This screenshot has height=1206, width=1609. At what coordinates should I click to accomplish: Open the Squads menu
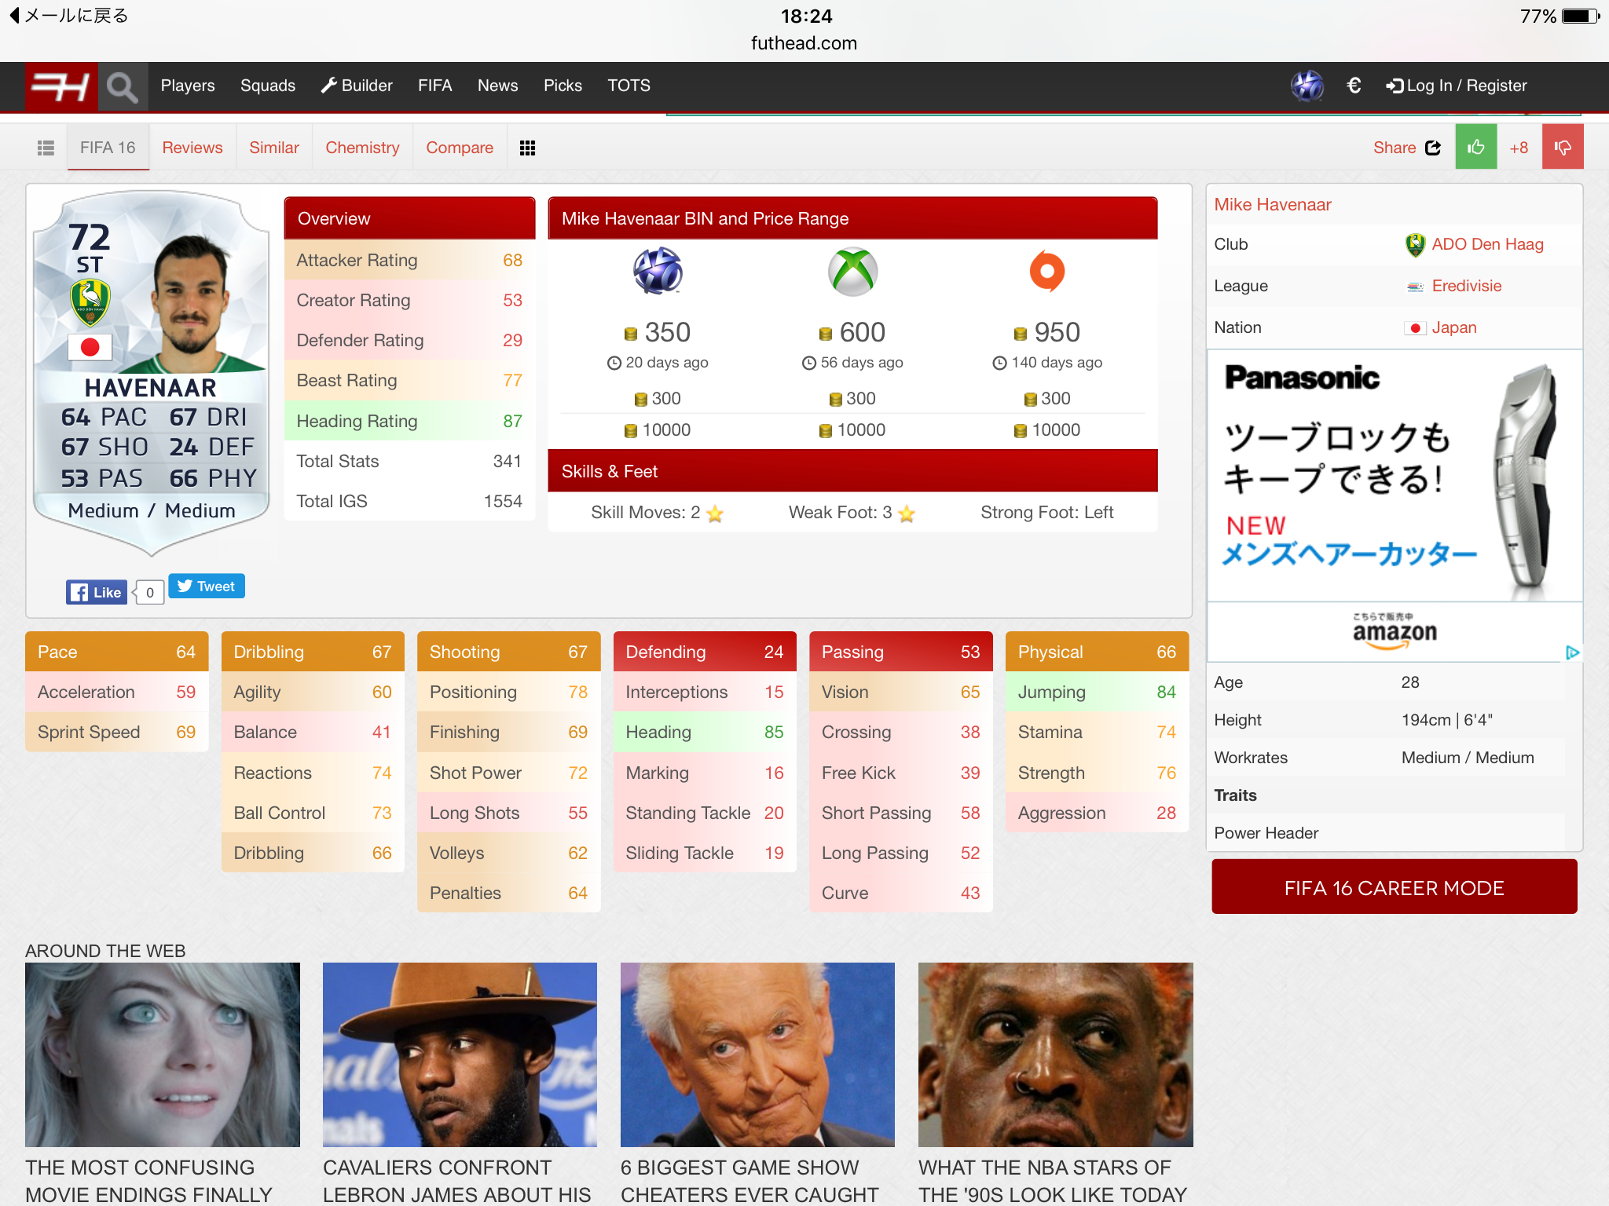[x=267, y=86]
